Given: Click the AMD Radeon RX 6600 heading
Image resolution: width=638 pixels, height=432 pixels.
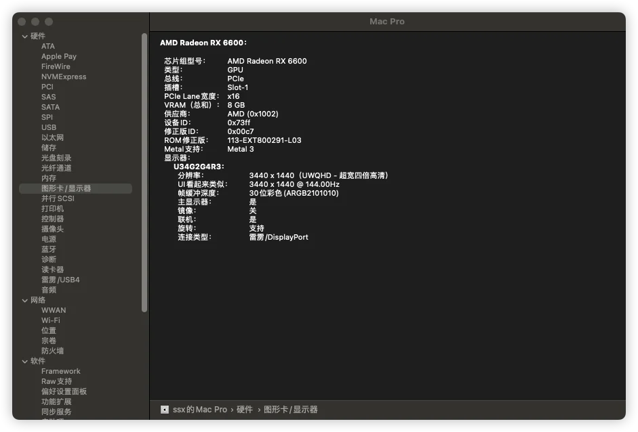Looking at the screenshot, I should coord(203,43).
